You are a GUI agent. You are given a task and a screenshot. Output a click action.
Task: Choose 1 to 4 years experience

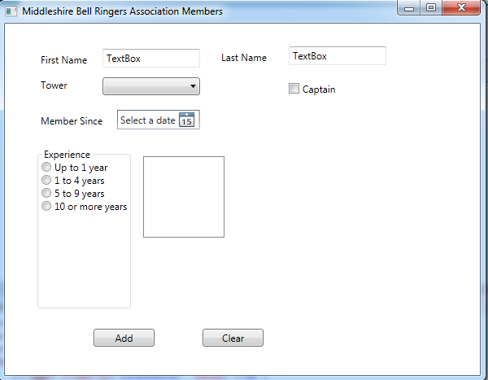46,180
